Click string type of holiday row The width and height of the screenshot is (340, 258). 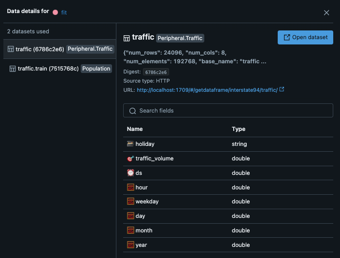pyautogui.click(x=239, y=144)
